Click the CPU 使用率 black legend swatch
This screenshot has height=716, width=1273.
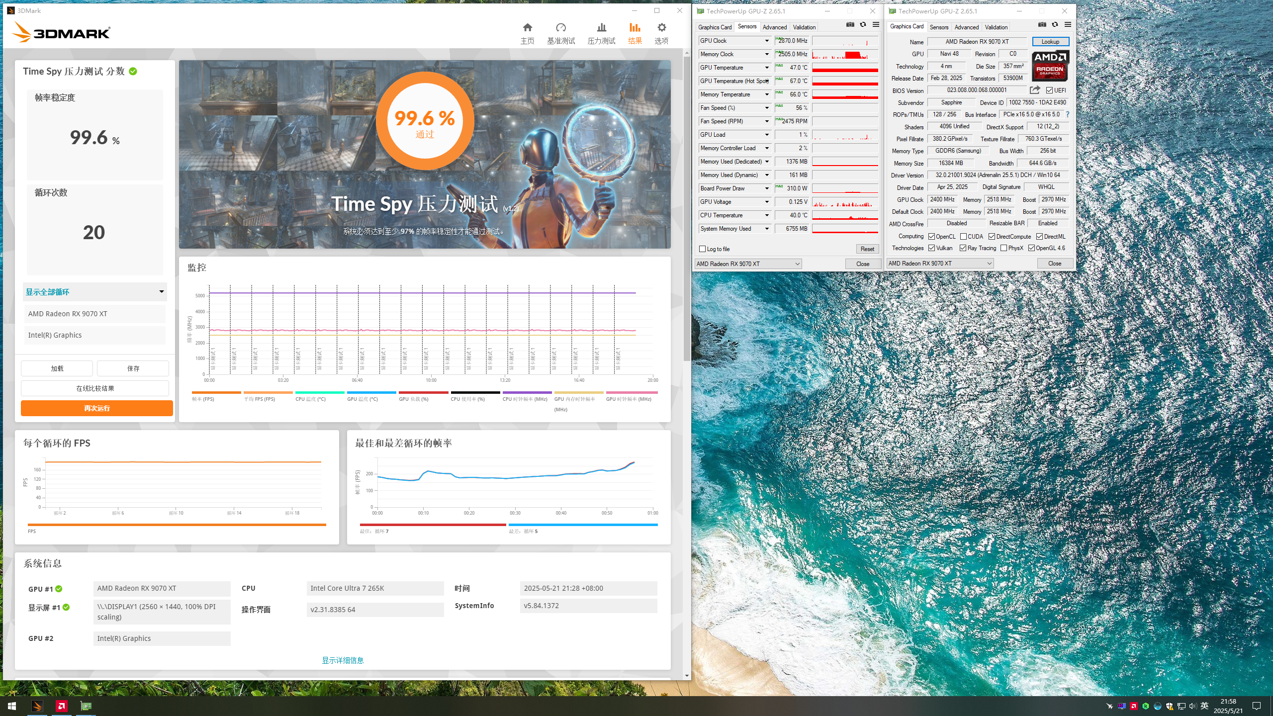(x=475, y=392)
